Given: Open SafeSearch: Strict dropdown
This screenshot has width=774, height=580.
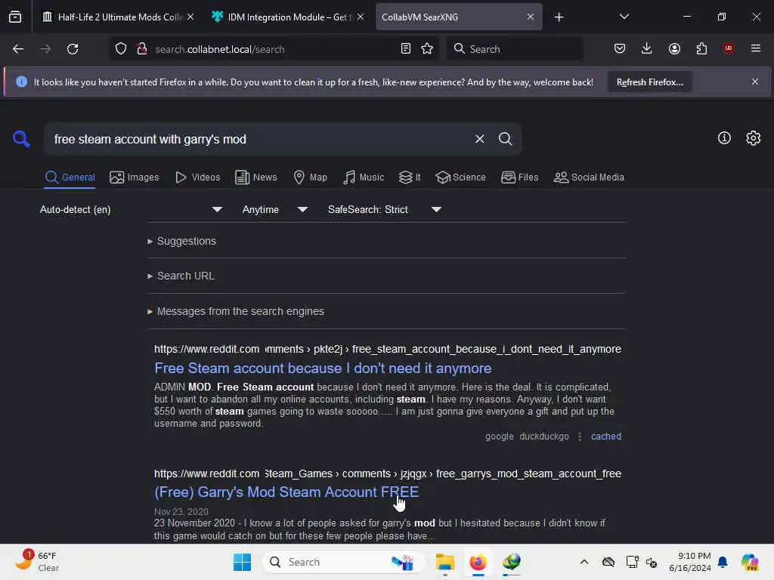Looking at the screenshot, I should tap(385, 210).
